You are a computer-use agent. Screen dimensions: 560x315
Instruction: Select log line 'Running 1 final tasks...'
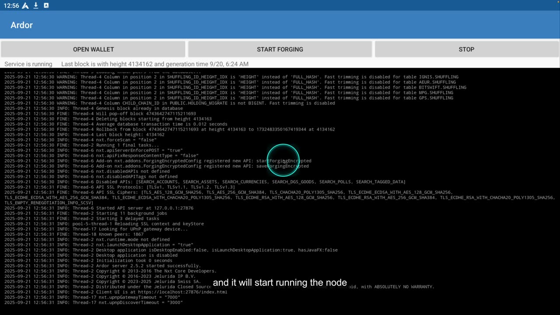click(x=82, y=145)
